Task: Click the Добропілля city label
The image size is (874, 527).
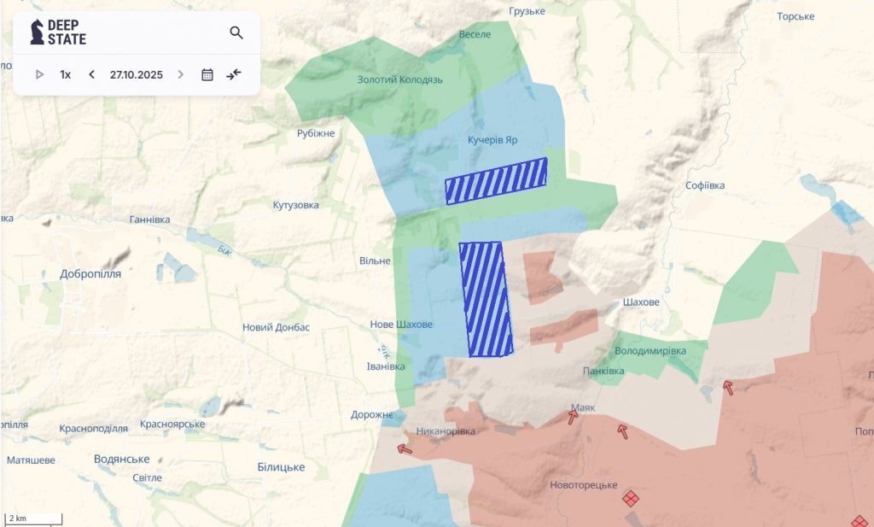Action: [x=90, y=274]
